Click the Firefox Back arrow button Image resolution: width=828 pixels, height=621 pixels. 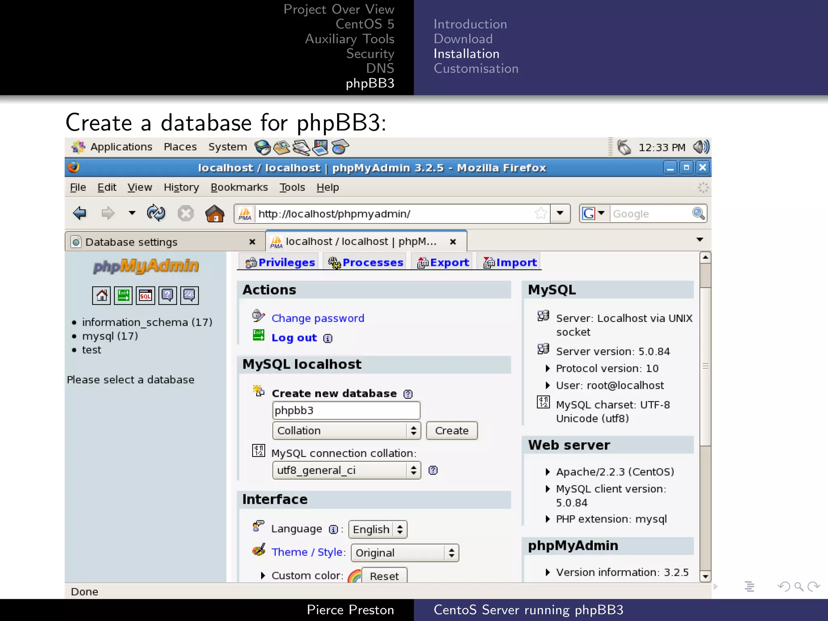click(80, 213)
